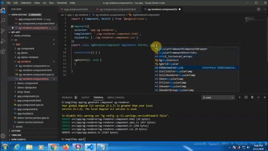Open the Run and Debug view

click(x=3, y=41)
